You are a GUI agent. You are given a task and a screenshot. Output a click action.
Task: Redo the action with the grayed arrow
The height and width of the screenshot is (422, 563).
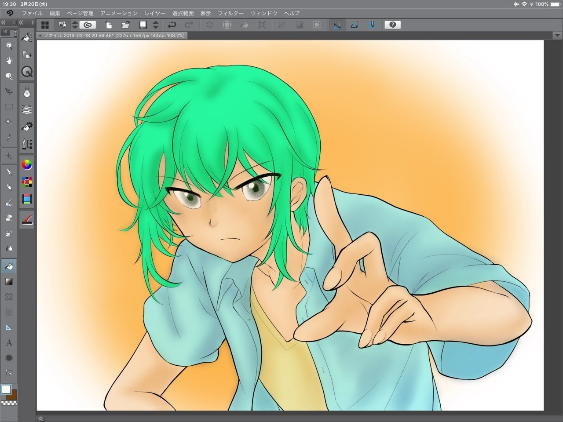[189, 25]
